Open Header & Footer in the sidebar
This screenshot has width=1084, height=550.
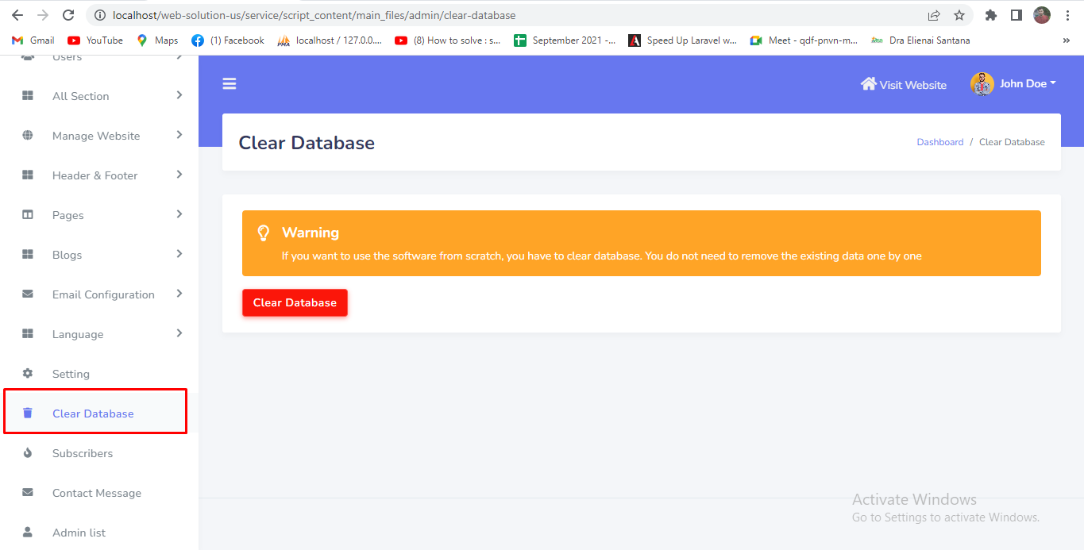(x=95, y=175)
